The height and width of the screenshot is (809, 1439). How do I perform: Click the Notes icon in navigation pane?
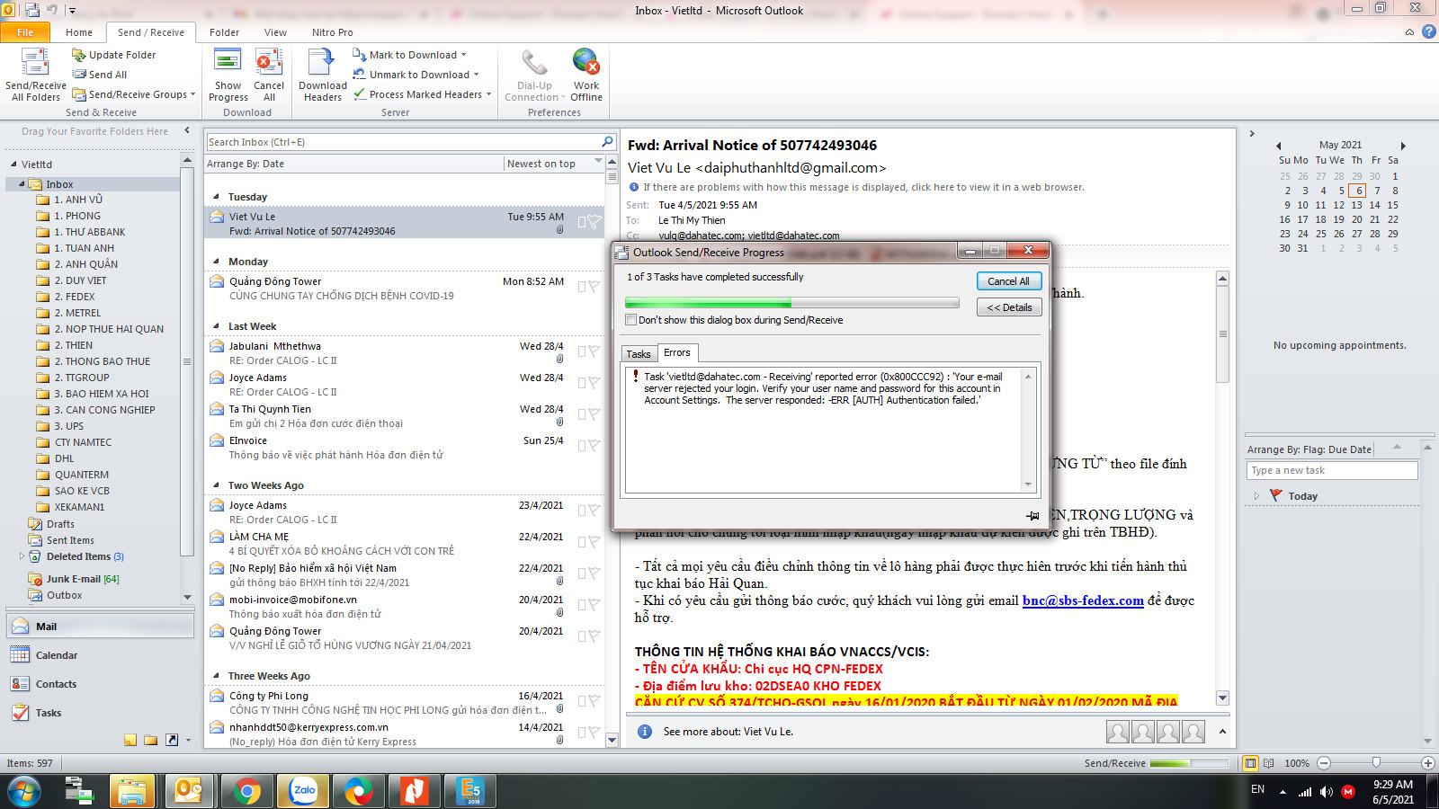(130, 740)
